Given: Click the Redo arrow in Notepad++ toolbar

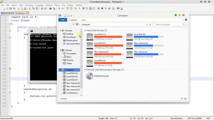Looking at the screenshot, I should 45,9.
